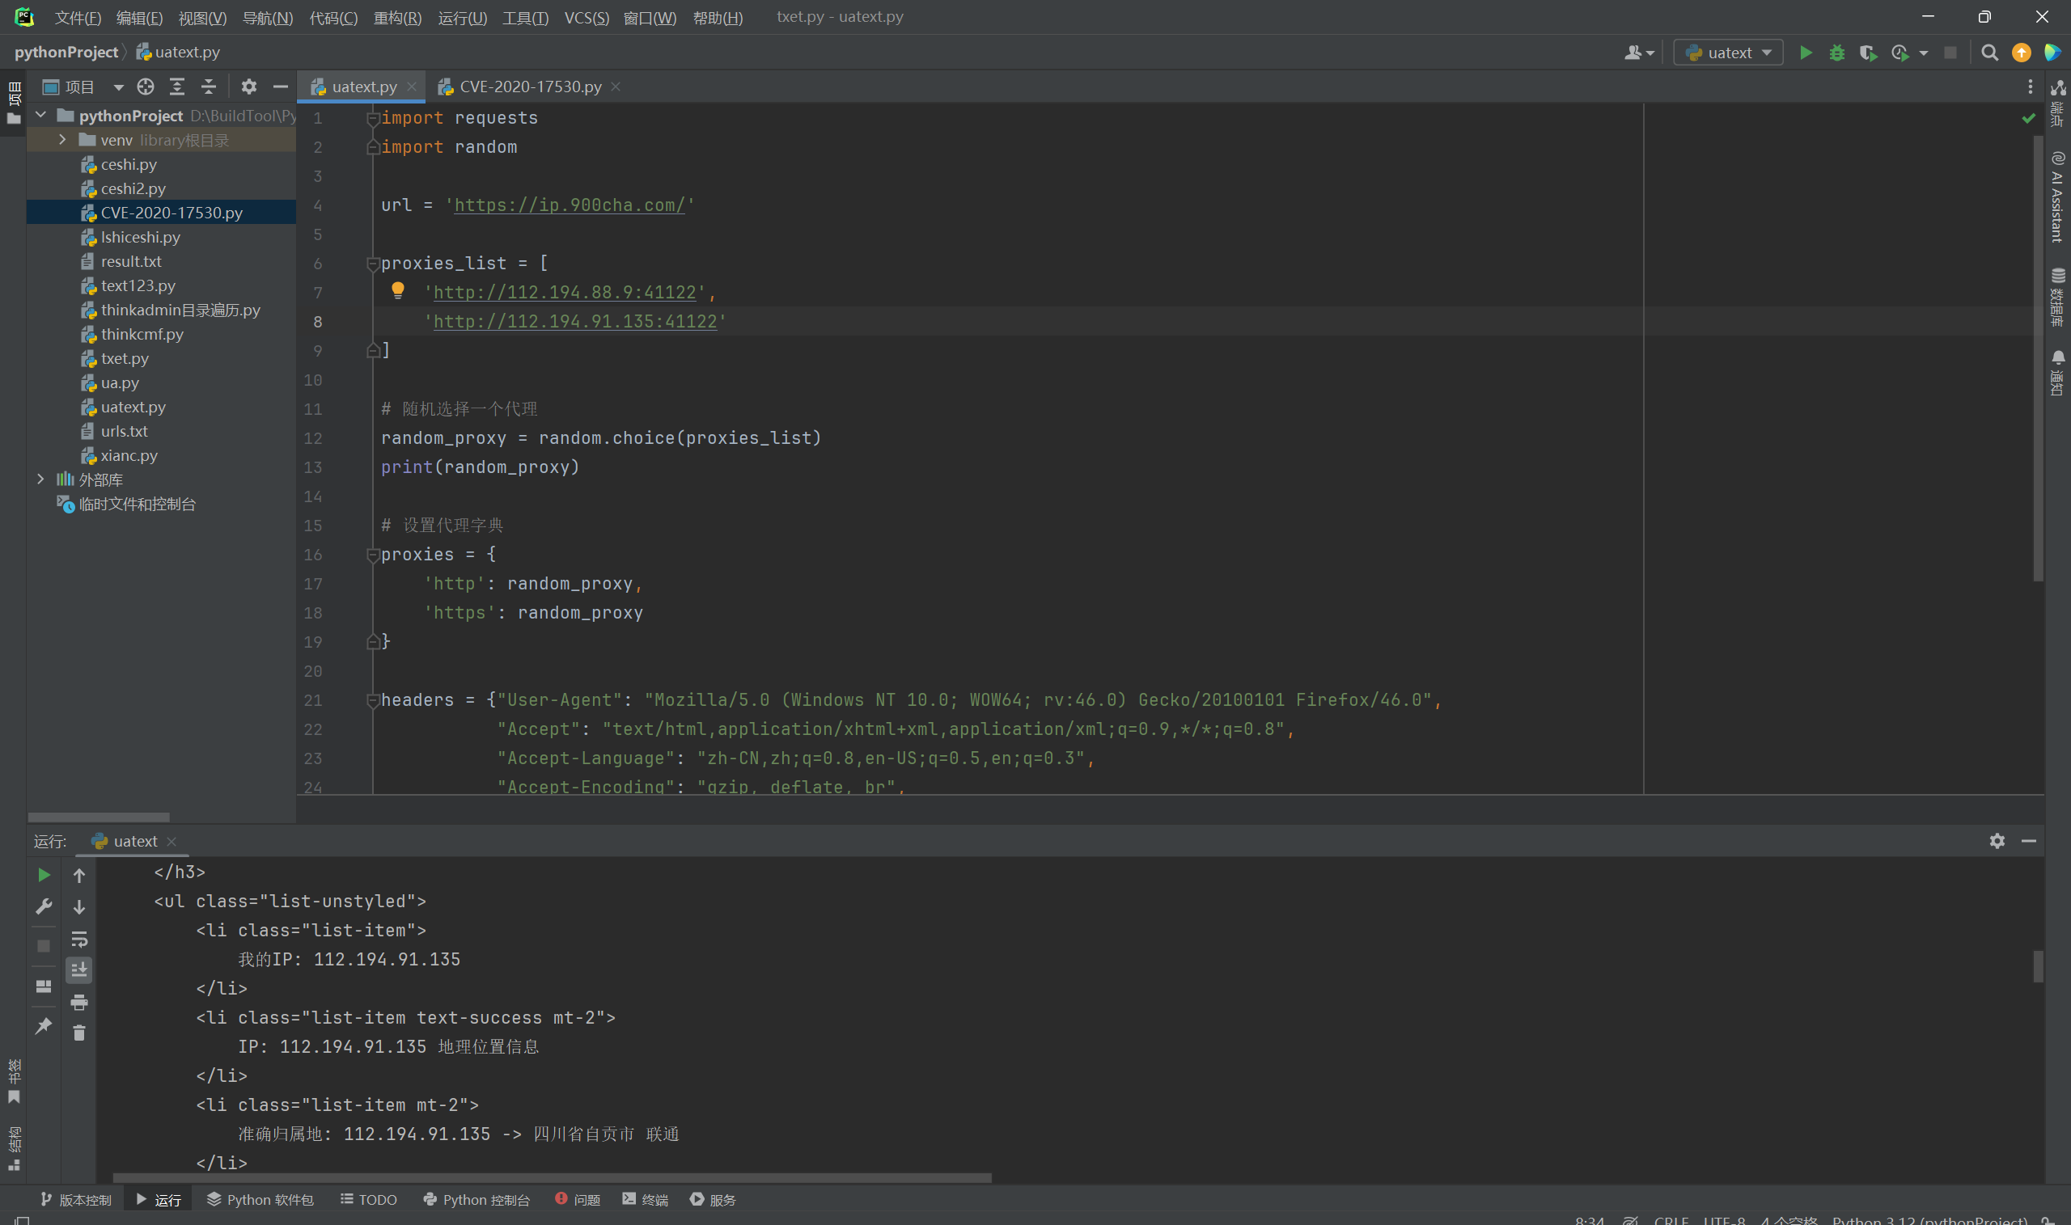Toggle the structure left sidebar panel
Viewport: 2071px width, 1225px height.
point(14,1149)
